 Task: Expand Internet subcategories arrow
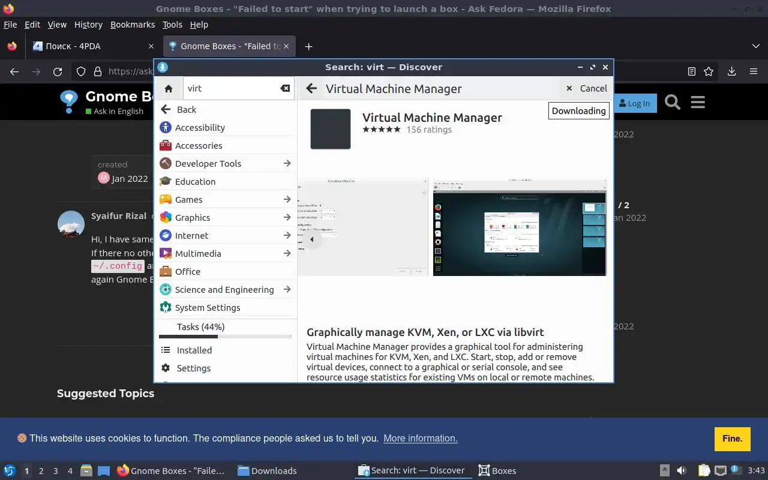coord(287,235)
